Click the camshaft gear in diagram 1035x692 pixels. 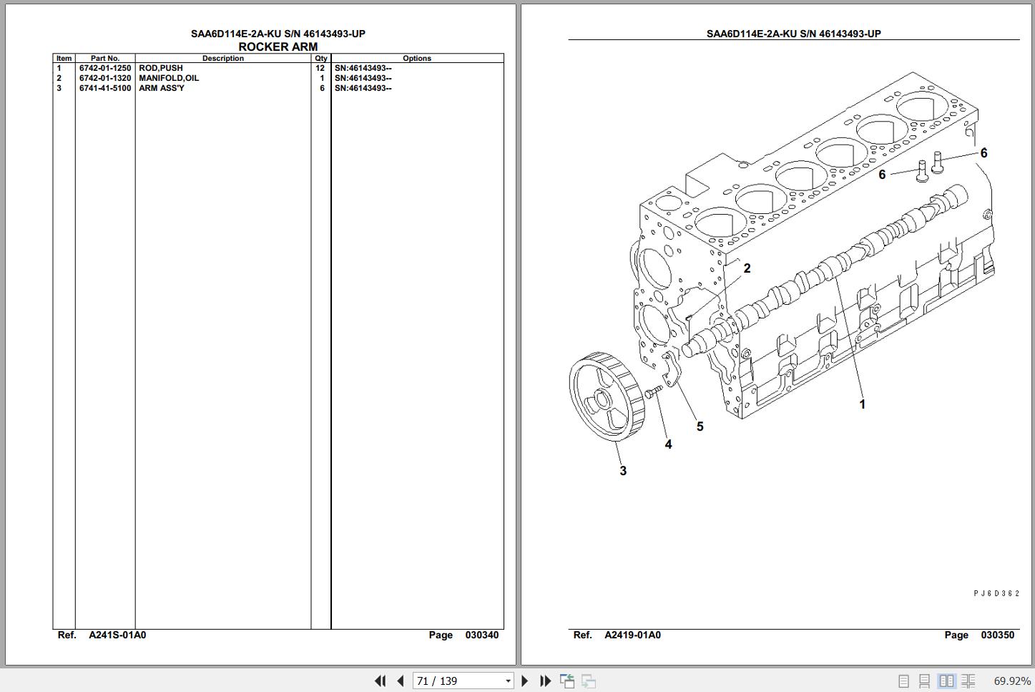point(608,397)
